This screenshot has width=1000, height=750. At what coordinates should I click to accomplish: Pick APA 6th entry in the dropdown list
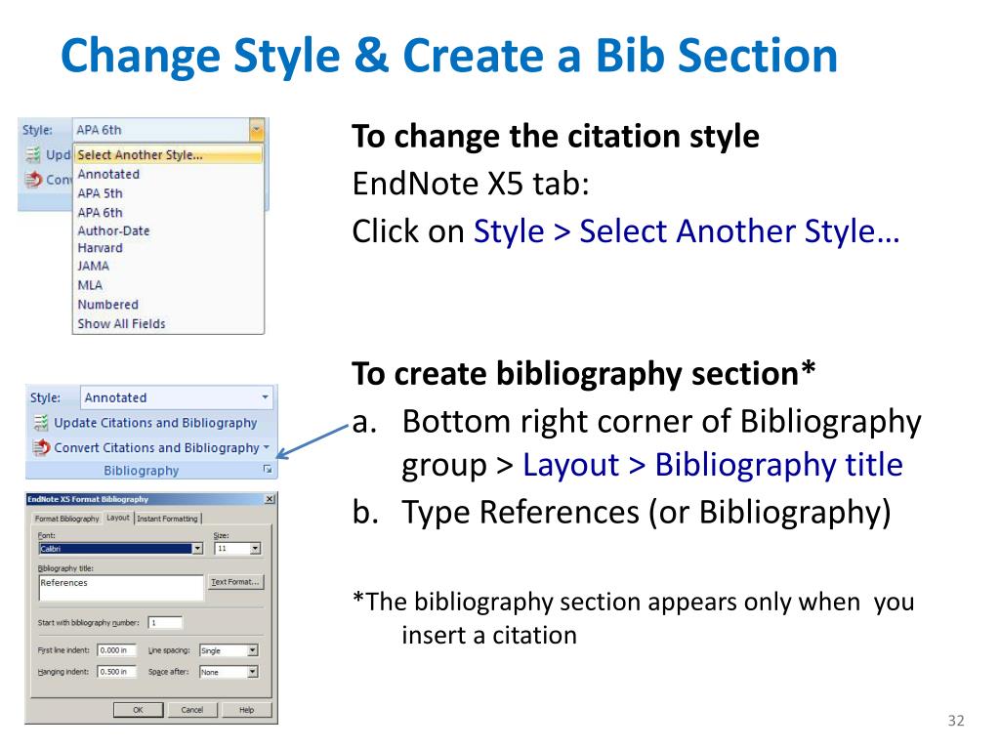(101, 212)
